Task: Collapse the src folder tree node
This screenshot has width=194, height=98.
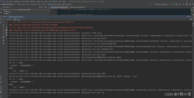Action: [5, 13]
